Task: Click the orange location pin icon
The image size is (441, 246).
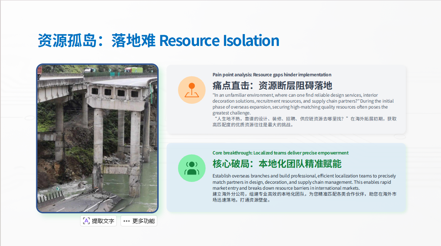Action: pyautogui.click(x=192, y=90)
